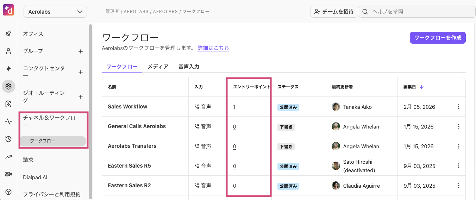Switch to the 音声入力 tab
Screen dimensions: 476x200
pyautogui.click(x=189, y=67)
